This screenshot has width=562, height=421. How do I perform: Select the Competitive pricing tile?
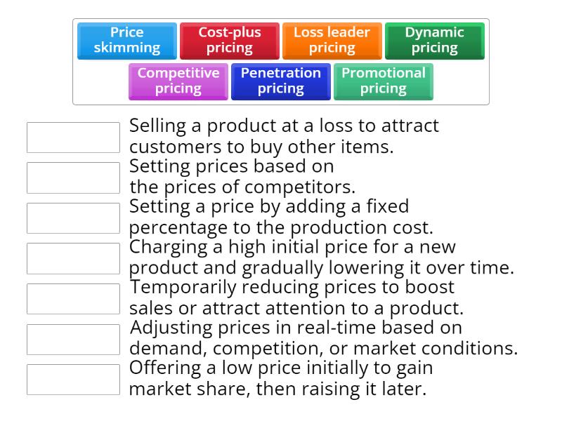(178, 81)
